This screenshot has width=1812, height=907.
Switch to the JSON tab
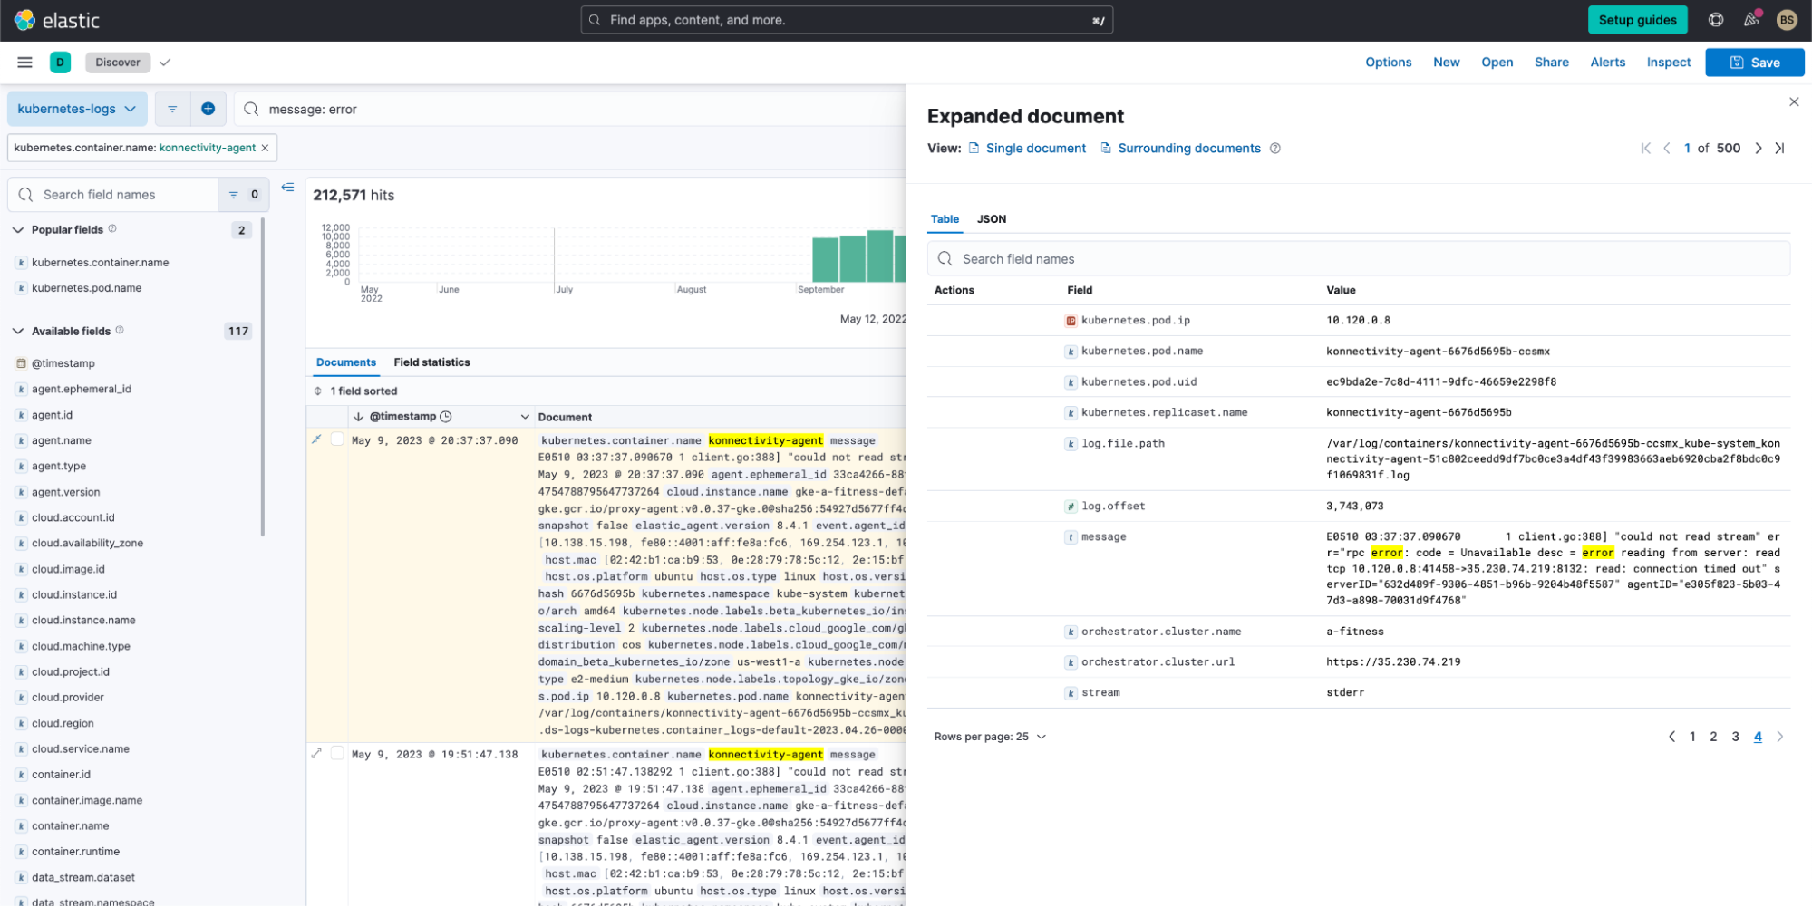tap(991, 219)
